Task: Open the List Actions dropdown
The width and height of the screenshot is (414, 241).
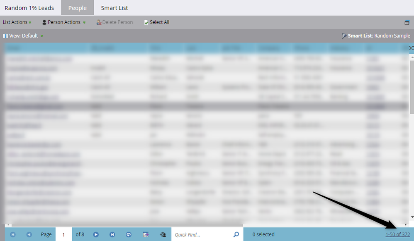Action: [17, 22]
